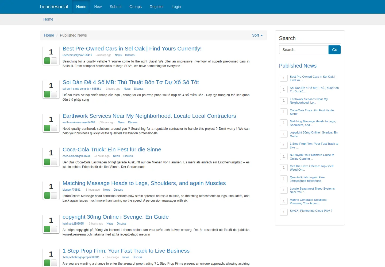Downvote the Soi Dàn Đề 4 Số MB story

tap(54, 94)
